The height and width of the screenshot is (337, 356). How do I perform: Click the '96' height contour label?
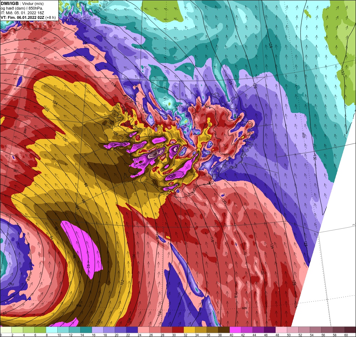[x=84, y=201]
